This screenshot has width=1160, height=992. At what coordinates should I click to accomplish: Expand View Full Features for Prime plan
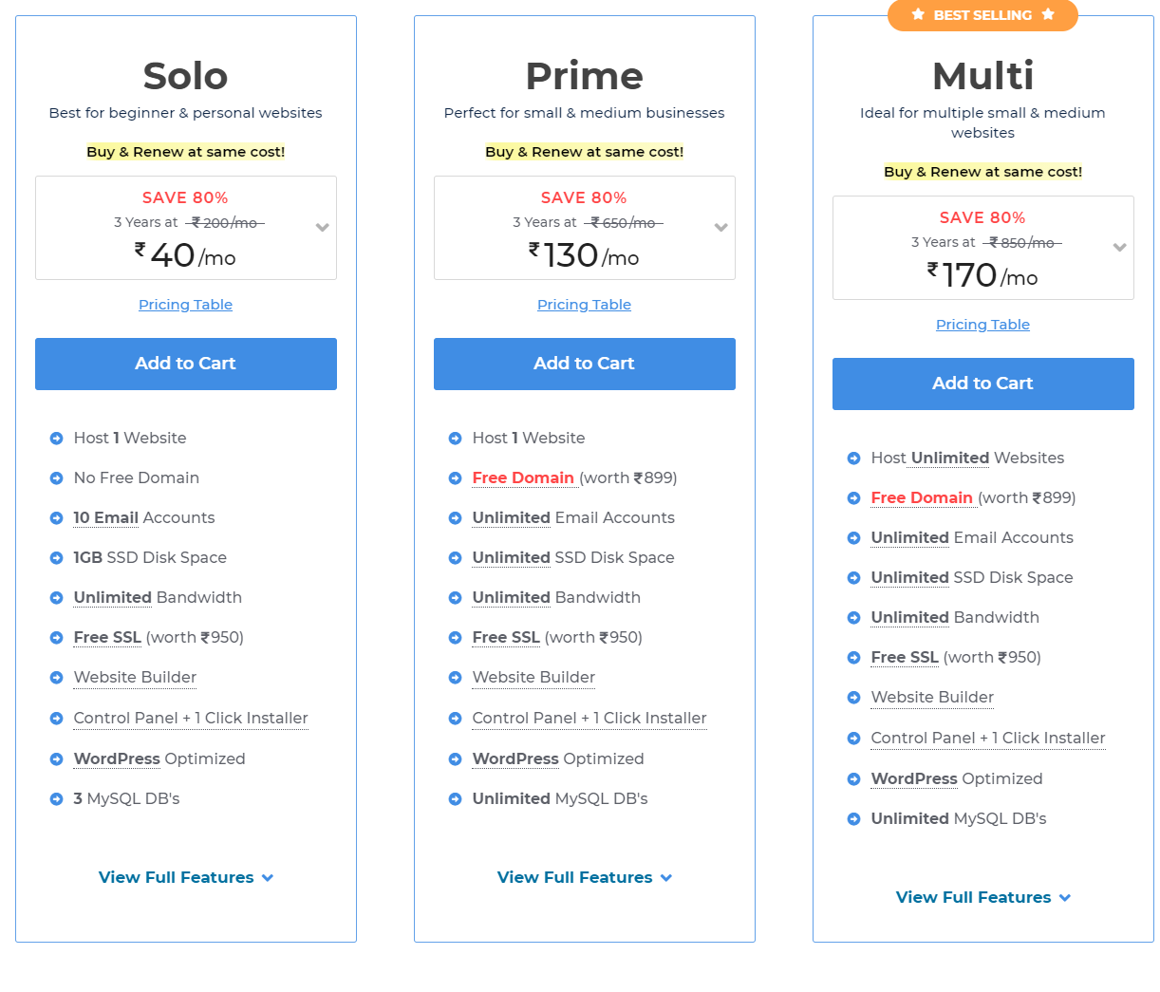584,877
